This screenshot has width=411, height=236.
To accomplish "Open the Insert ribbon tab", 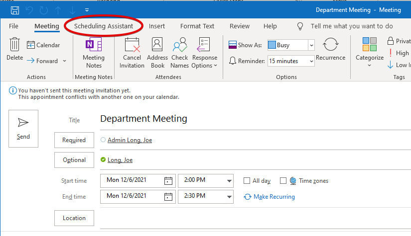I will coord(157,26).
